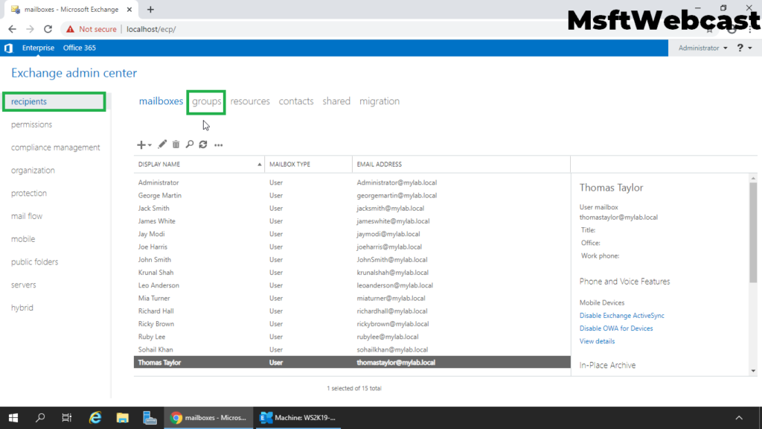
Task: Show hidden system tray icons chevron
Action: click(x=739, y=418)
